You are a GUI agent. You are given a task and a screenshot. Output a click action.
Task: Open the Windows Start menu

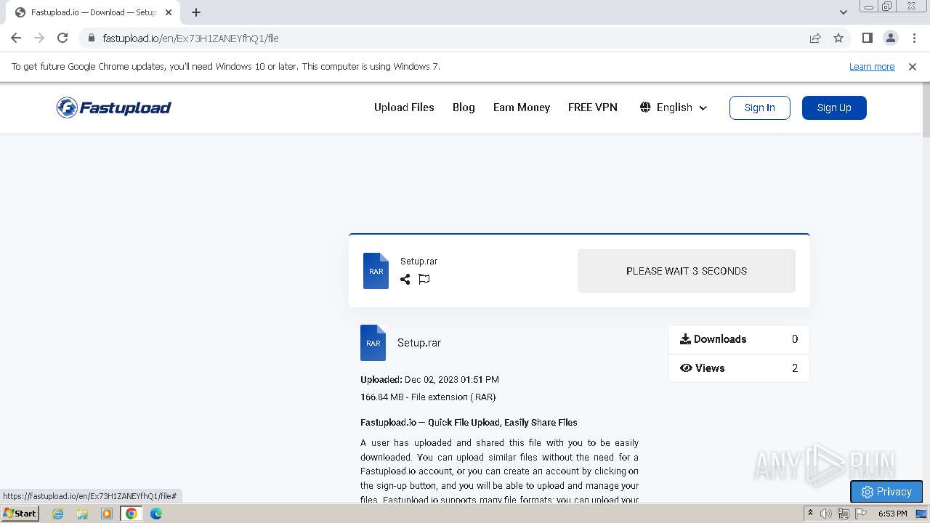(x=20, y=513)
